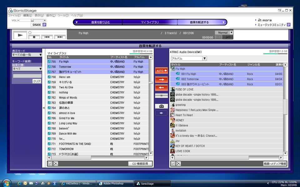Switch to VAIOethics window in taskbar
300x187 pixels.
(77, 184)
